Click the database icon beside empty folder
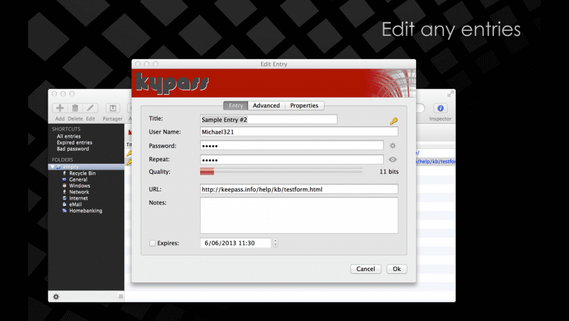569x321 pixels. (58, 167)
